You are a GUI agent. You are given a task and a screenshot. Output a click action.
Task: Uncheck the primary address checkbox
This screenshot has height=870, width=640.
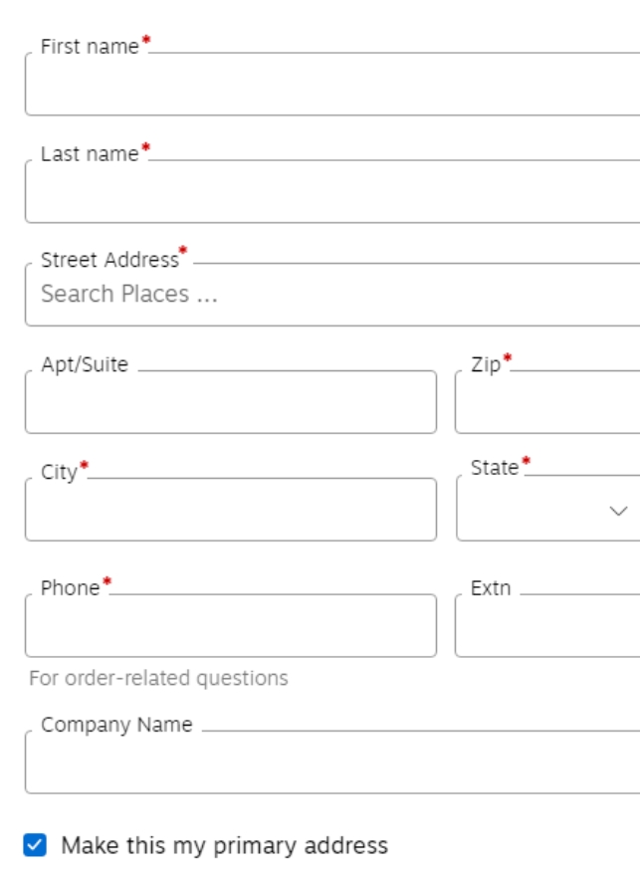pos(35,846)
